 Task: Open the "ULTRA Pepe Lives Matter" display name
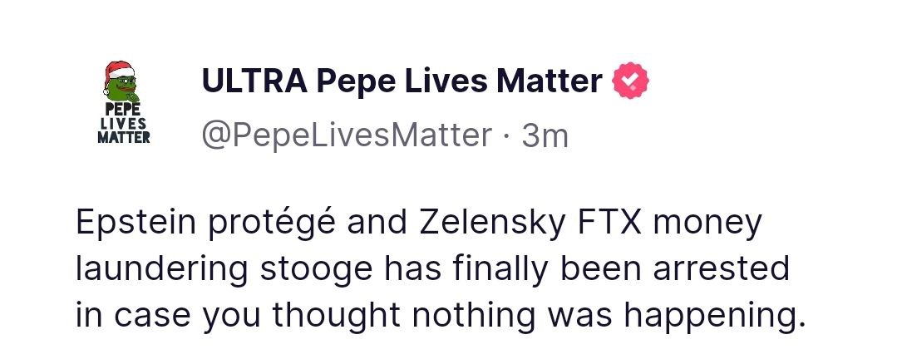click(402, 81)
